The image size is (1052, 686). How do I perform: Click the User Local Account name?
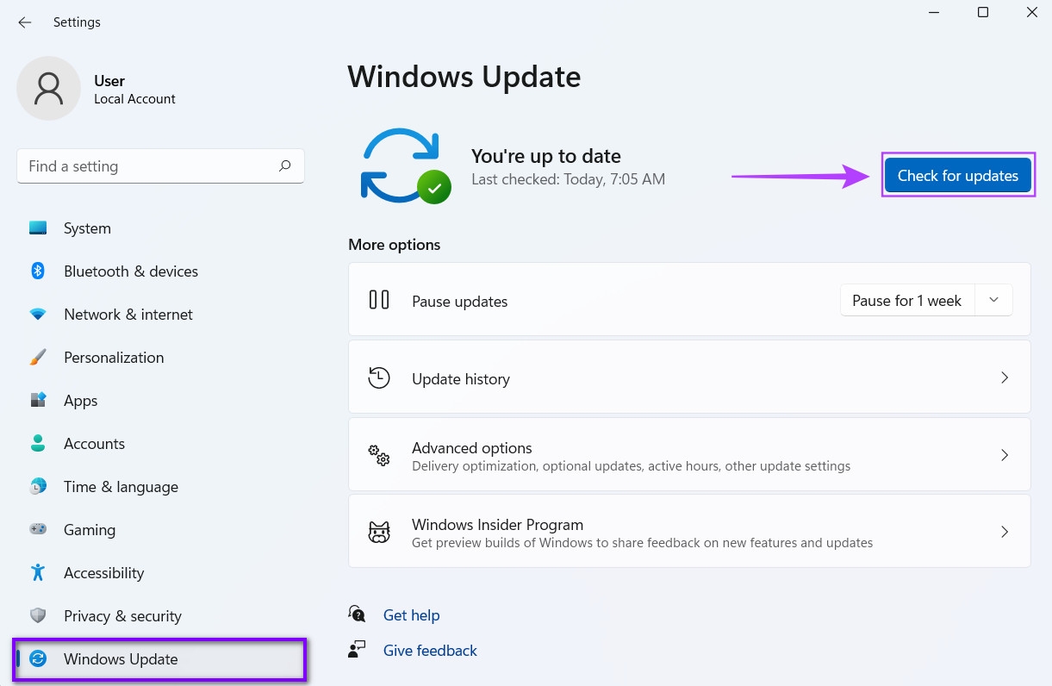point(134,90)
